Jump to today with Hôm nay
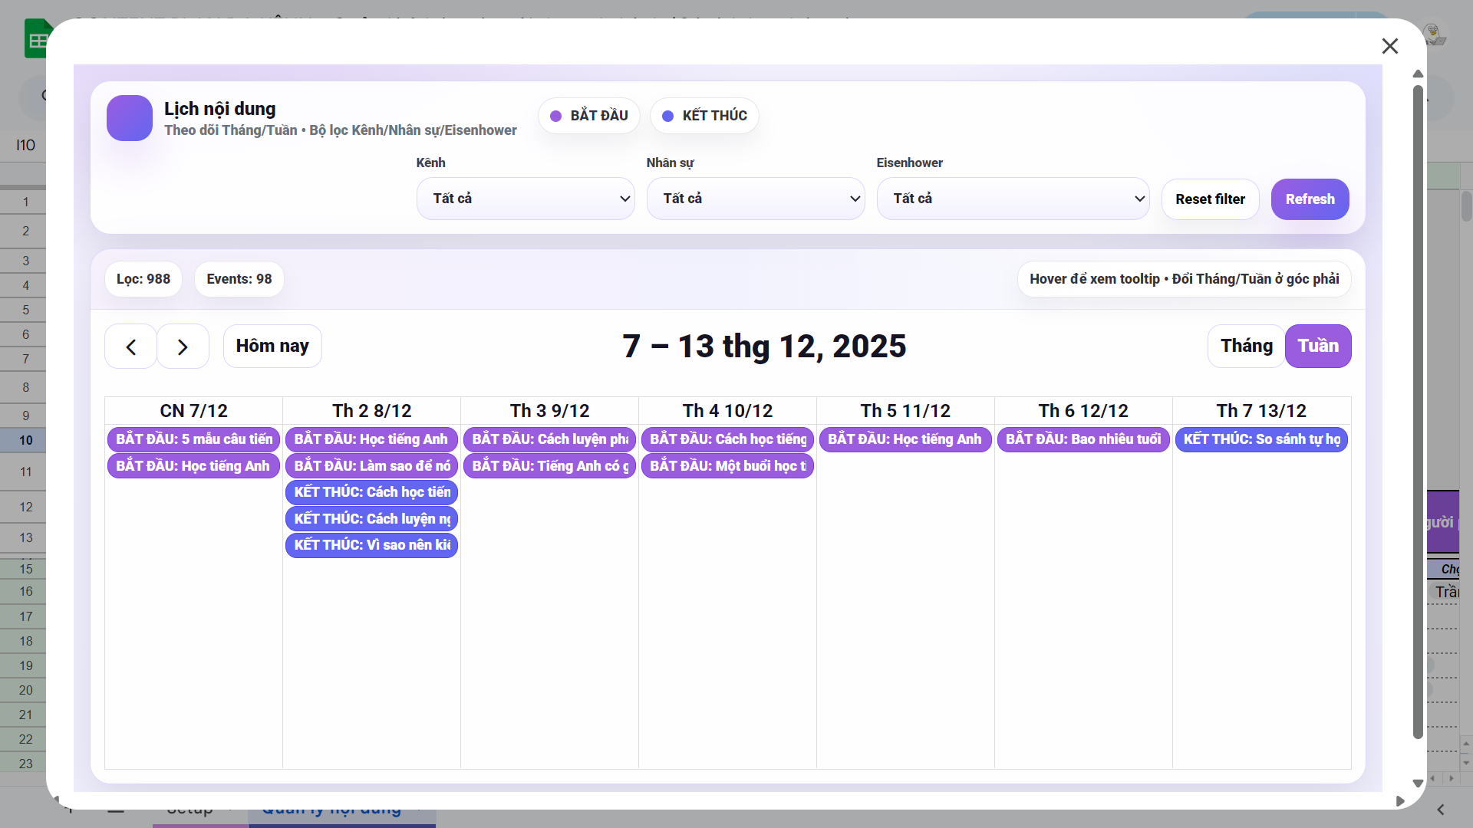Screen dimensions: 1473x828 (x=272, y=346)
